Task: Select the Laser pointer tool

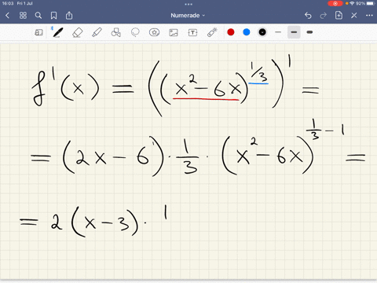Action: coord(212,32)
